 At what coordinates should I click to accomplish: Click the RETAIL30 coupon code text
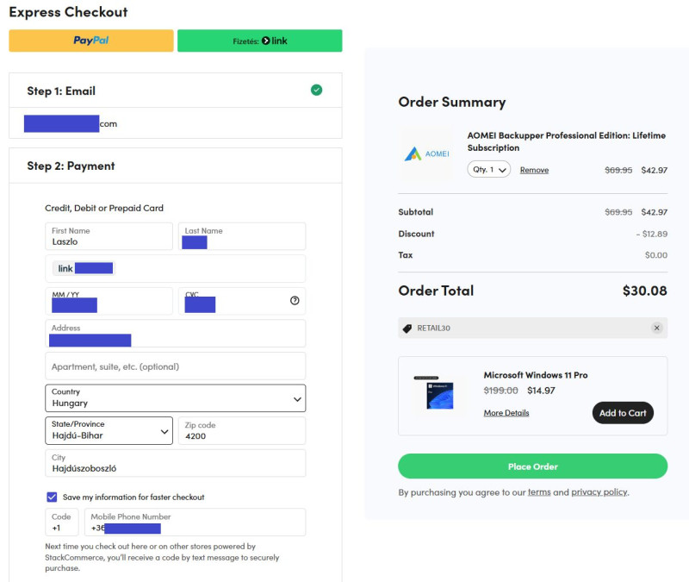click(x=434, y=329)
